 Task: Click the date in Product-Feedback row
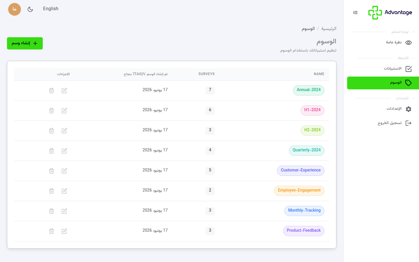(155, 231)
